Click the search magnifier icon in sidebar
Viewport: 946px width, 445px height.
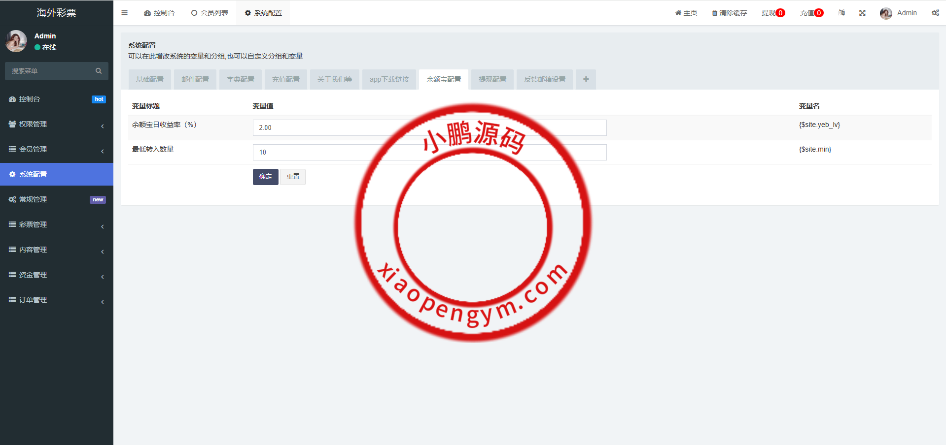[99, 71]
